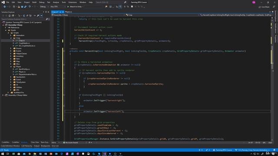Open the Output tab

(x=36, y=146)
